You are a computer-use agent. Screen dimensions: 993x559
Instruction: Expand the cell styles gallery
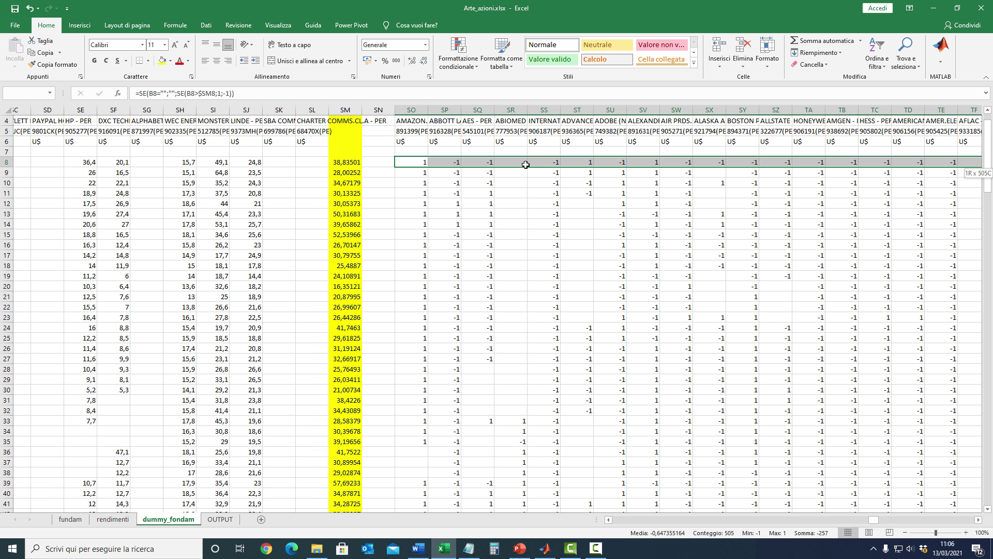point(694,63)
